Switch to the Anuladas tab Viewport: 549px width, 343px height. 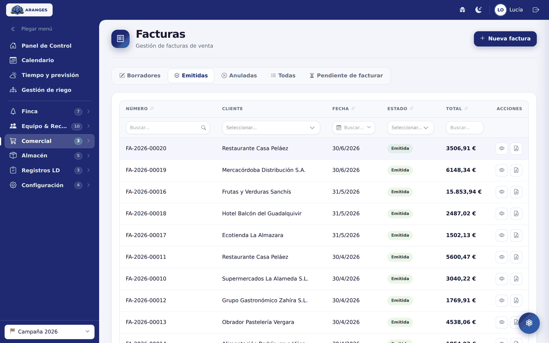239,75
